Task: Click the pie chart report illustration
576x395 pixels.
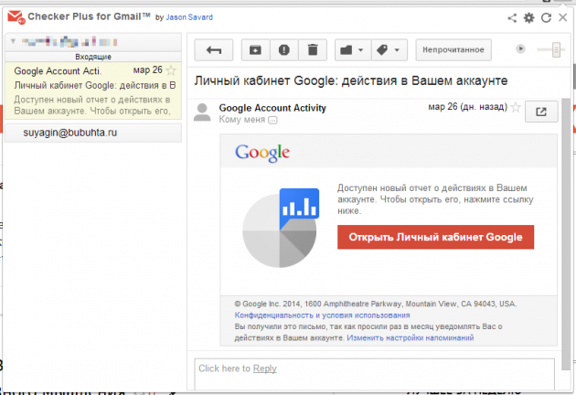Action: pos(281,229)
